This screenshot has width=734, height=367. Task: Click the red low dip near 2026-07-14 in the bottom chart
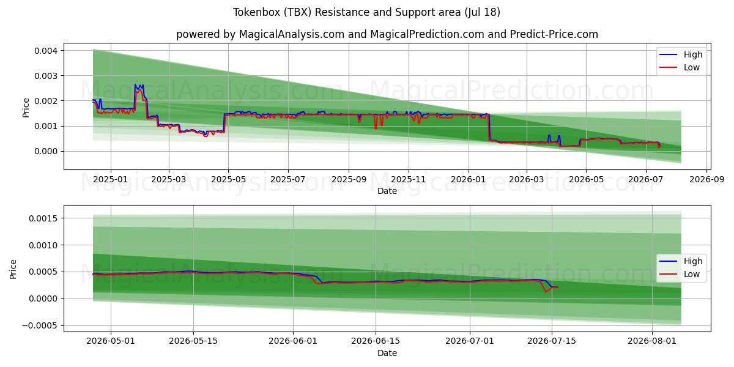click(x=546, y=291)
